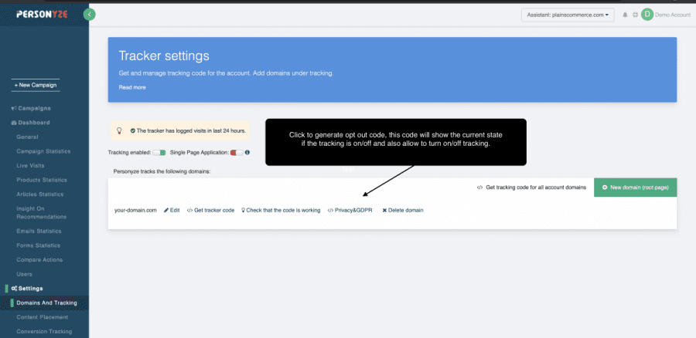Open Campaigns in the sidebar
This screenshot has width=696, height=338.
coord(34,108)
